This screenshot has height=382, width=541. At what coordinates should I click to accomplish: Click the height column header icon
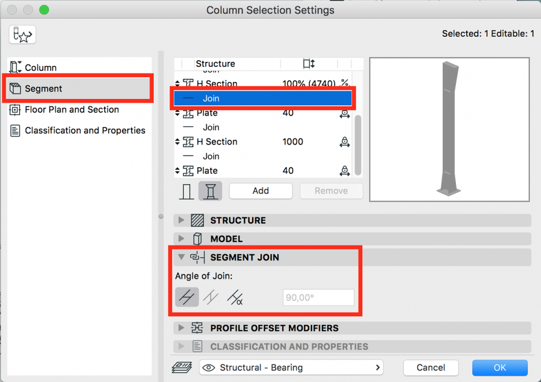pyautogui.click(x=308, y=64)
